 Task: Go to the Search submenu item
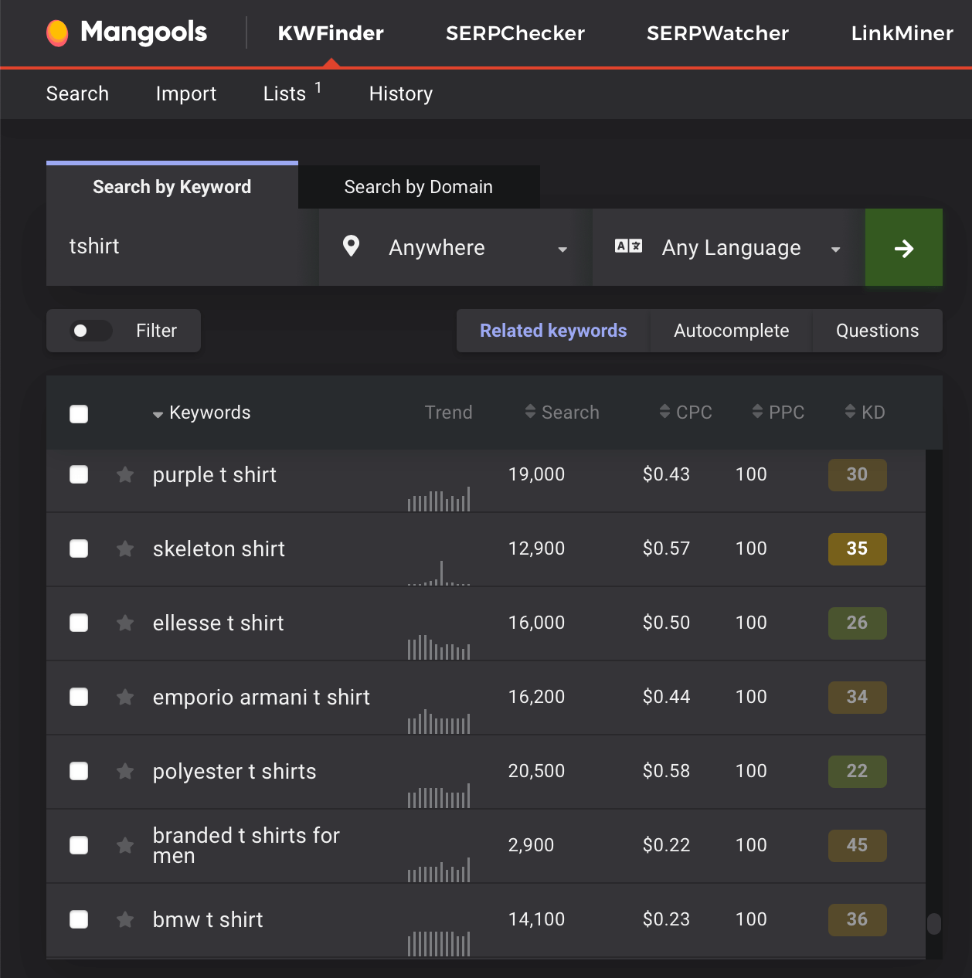(x=77, y=93)
